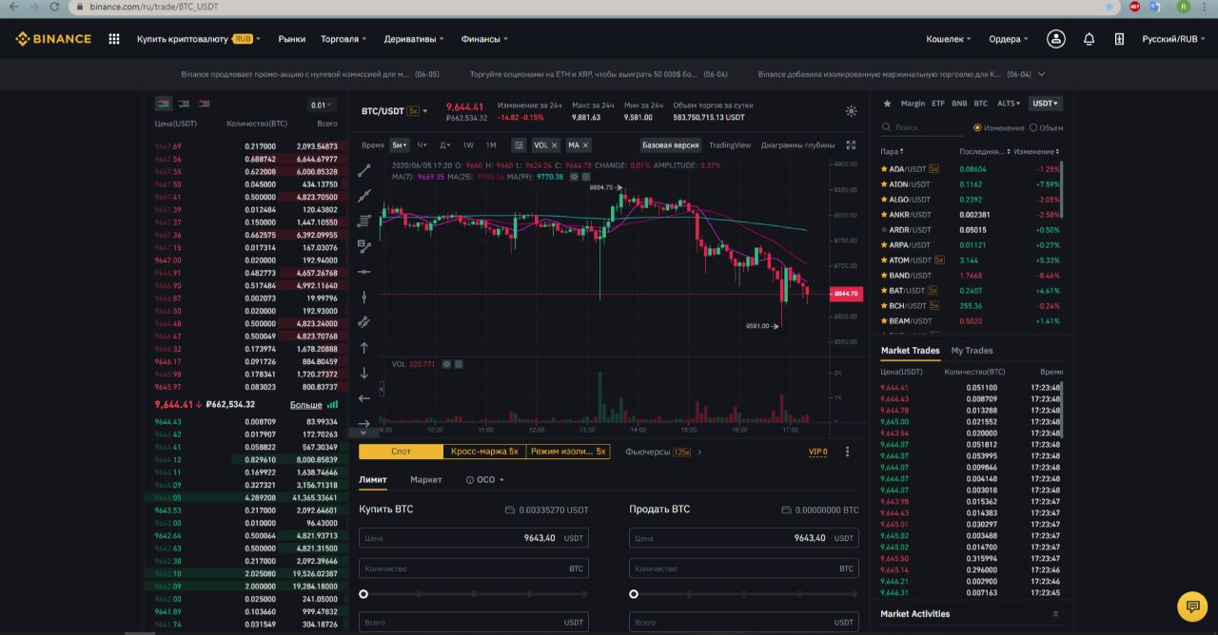Toggle favorite star for ALGO/USDT
This screenshot has height=635, width=1218.
884,200
